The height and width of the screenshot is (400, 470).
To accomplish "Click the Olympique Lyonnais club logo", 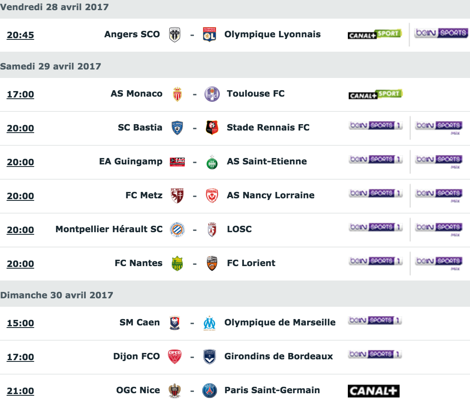I will point(209,35).
